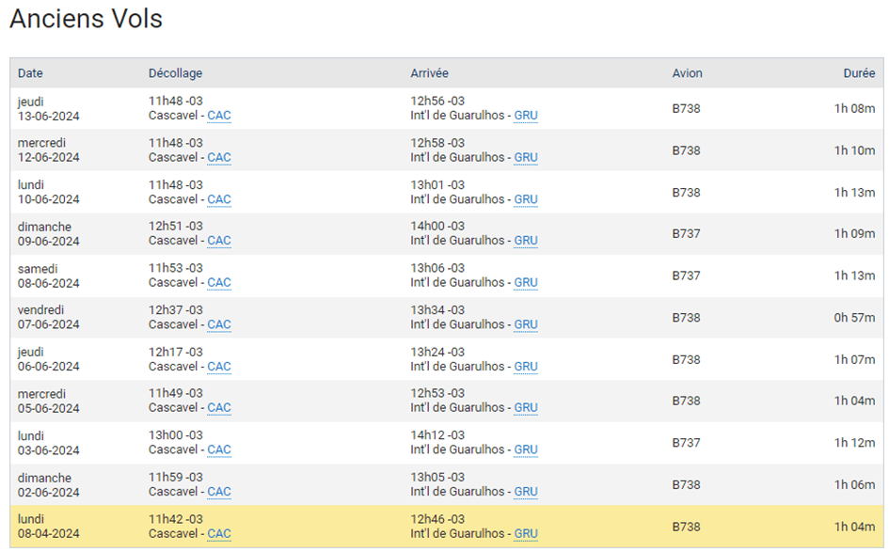Open GRU link for 13-06-2024 flight
The height and width of the screenshot is (551, 889).
coord(526,116)
